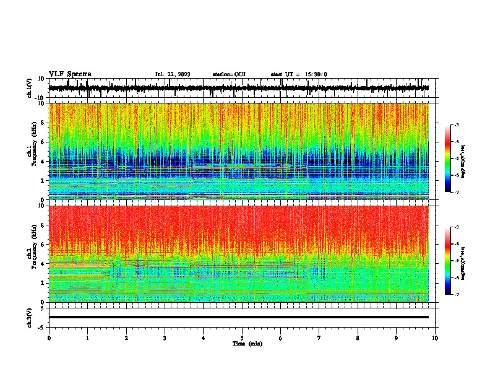The height and width of the screenshot is (379, 490).
Task: Click the ch.2 spectrogram "2" kHz tick label
Action: pos(43,283)
